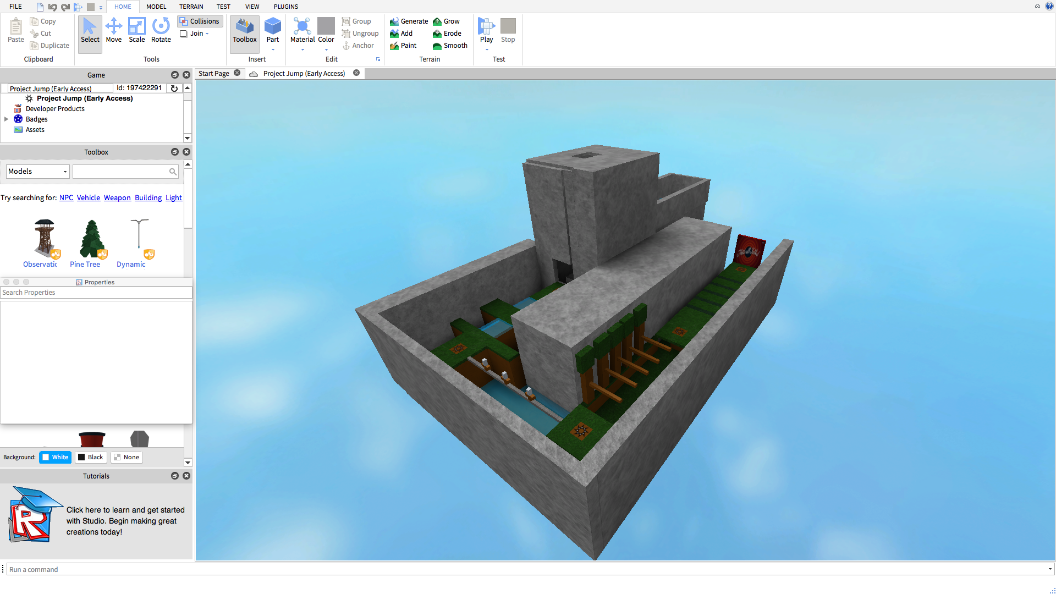This screenshot has height=594, width=1056.
Task: Select the Move tool
Action: (113, 30)
